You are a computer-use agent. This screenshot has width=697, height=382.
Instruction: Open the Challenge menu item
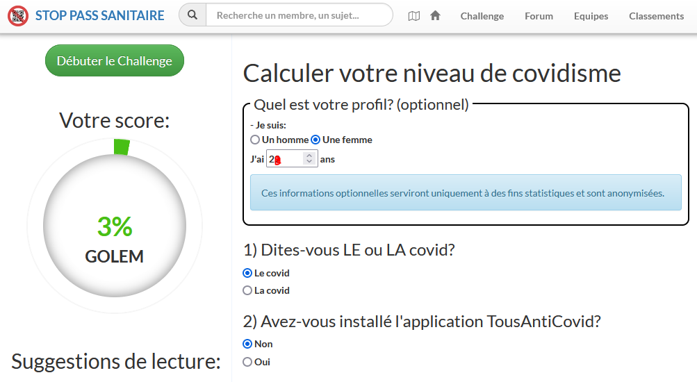[482, 16]
